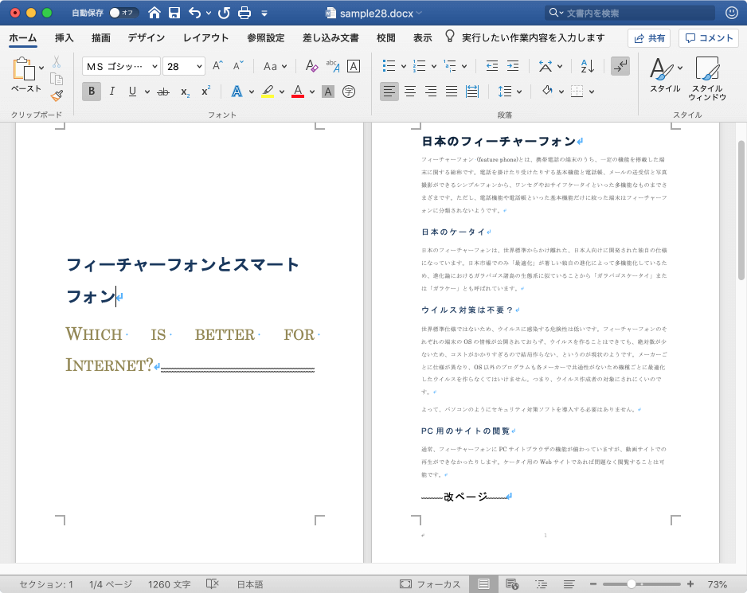
Task: Apply yellow highlight color
Action: click(x=268, y=92)
